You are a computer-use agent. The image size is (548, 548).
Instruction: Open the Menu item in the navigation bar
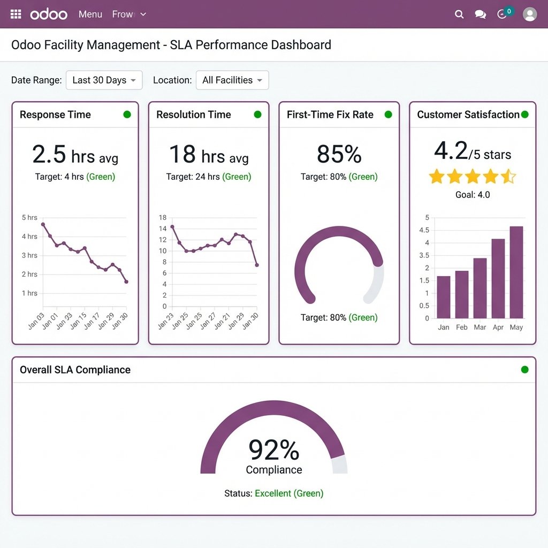coord(90,14)
